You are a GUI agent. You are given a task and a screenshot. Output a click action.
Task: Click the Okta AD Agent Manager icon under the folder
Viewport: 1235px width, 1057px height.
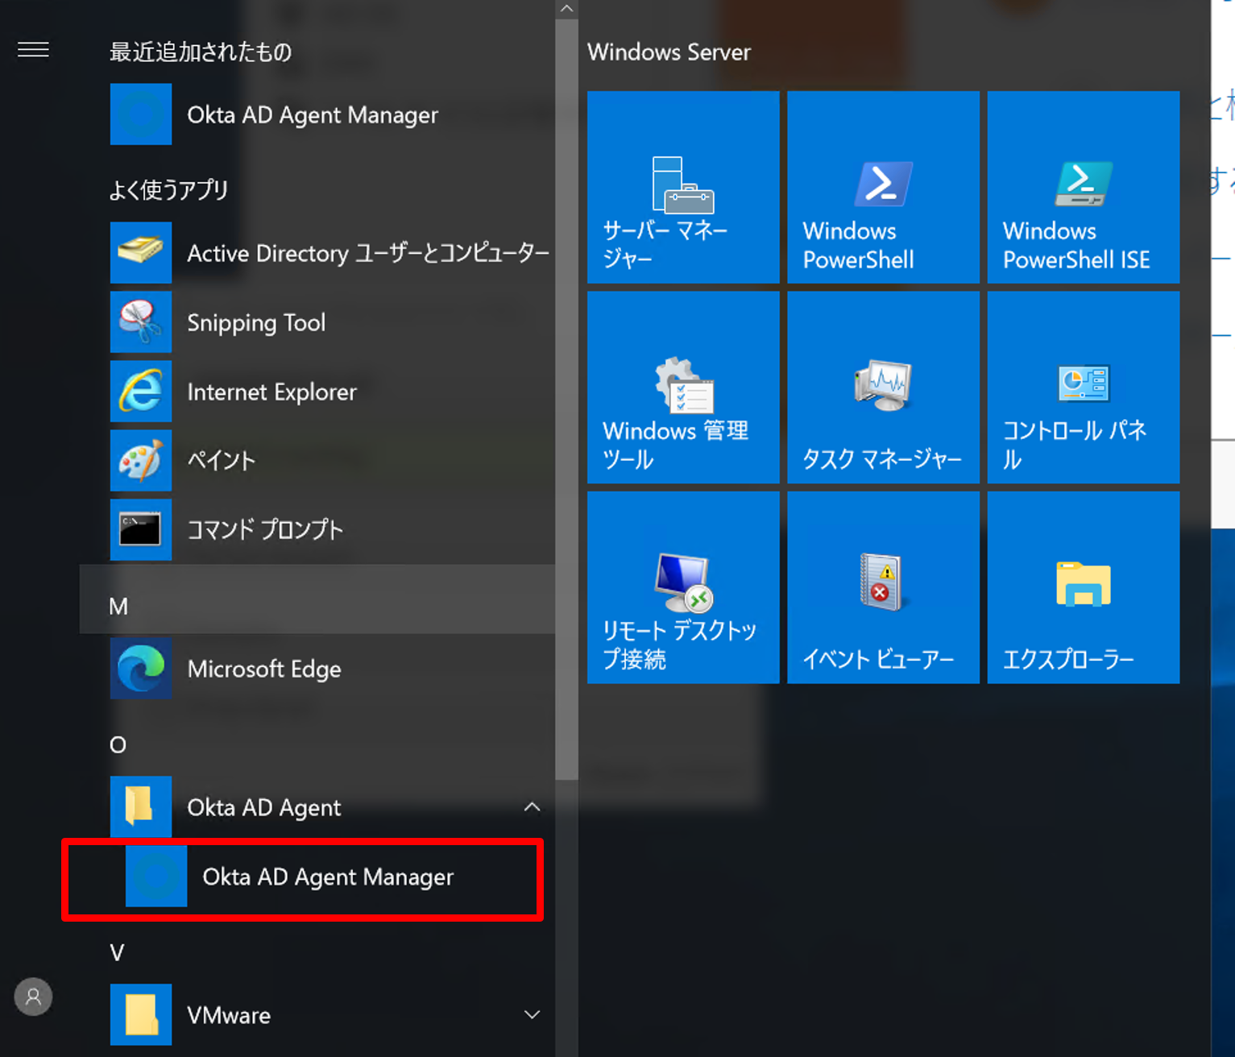[156, 877]
